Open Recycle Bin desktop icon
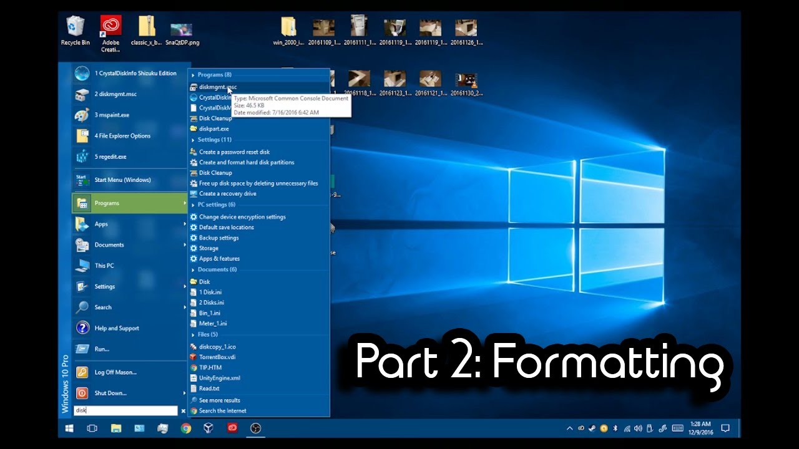This screenshot has width=799, height=449. pos(75,31)
